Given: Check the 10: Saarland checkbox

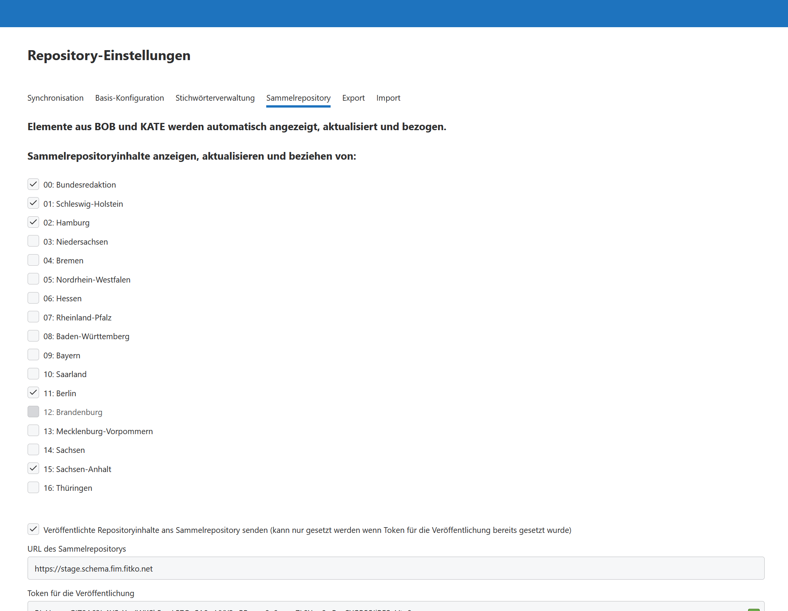Looking at the screenshot, I should (x=33, y=374).
